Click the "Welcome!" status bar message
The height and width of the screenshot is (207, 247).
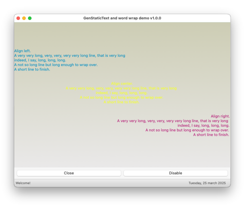pyautogui.click(x=23, y=183)
